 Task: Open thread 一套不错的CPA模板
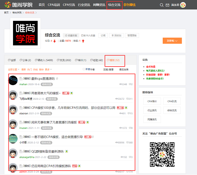(57, 137)
